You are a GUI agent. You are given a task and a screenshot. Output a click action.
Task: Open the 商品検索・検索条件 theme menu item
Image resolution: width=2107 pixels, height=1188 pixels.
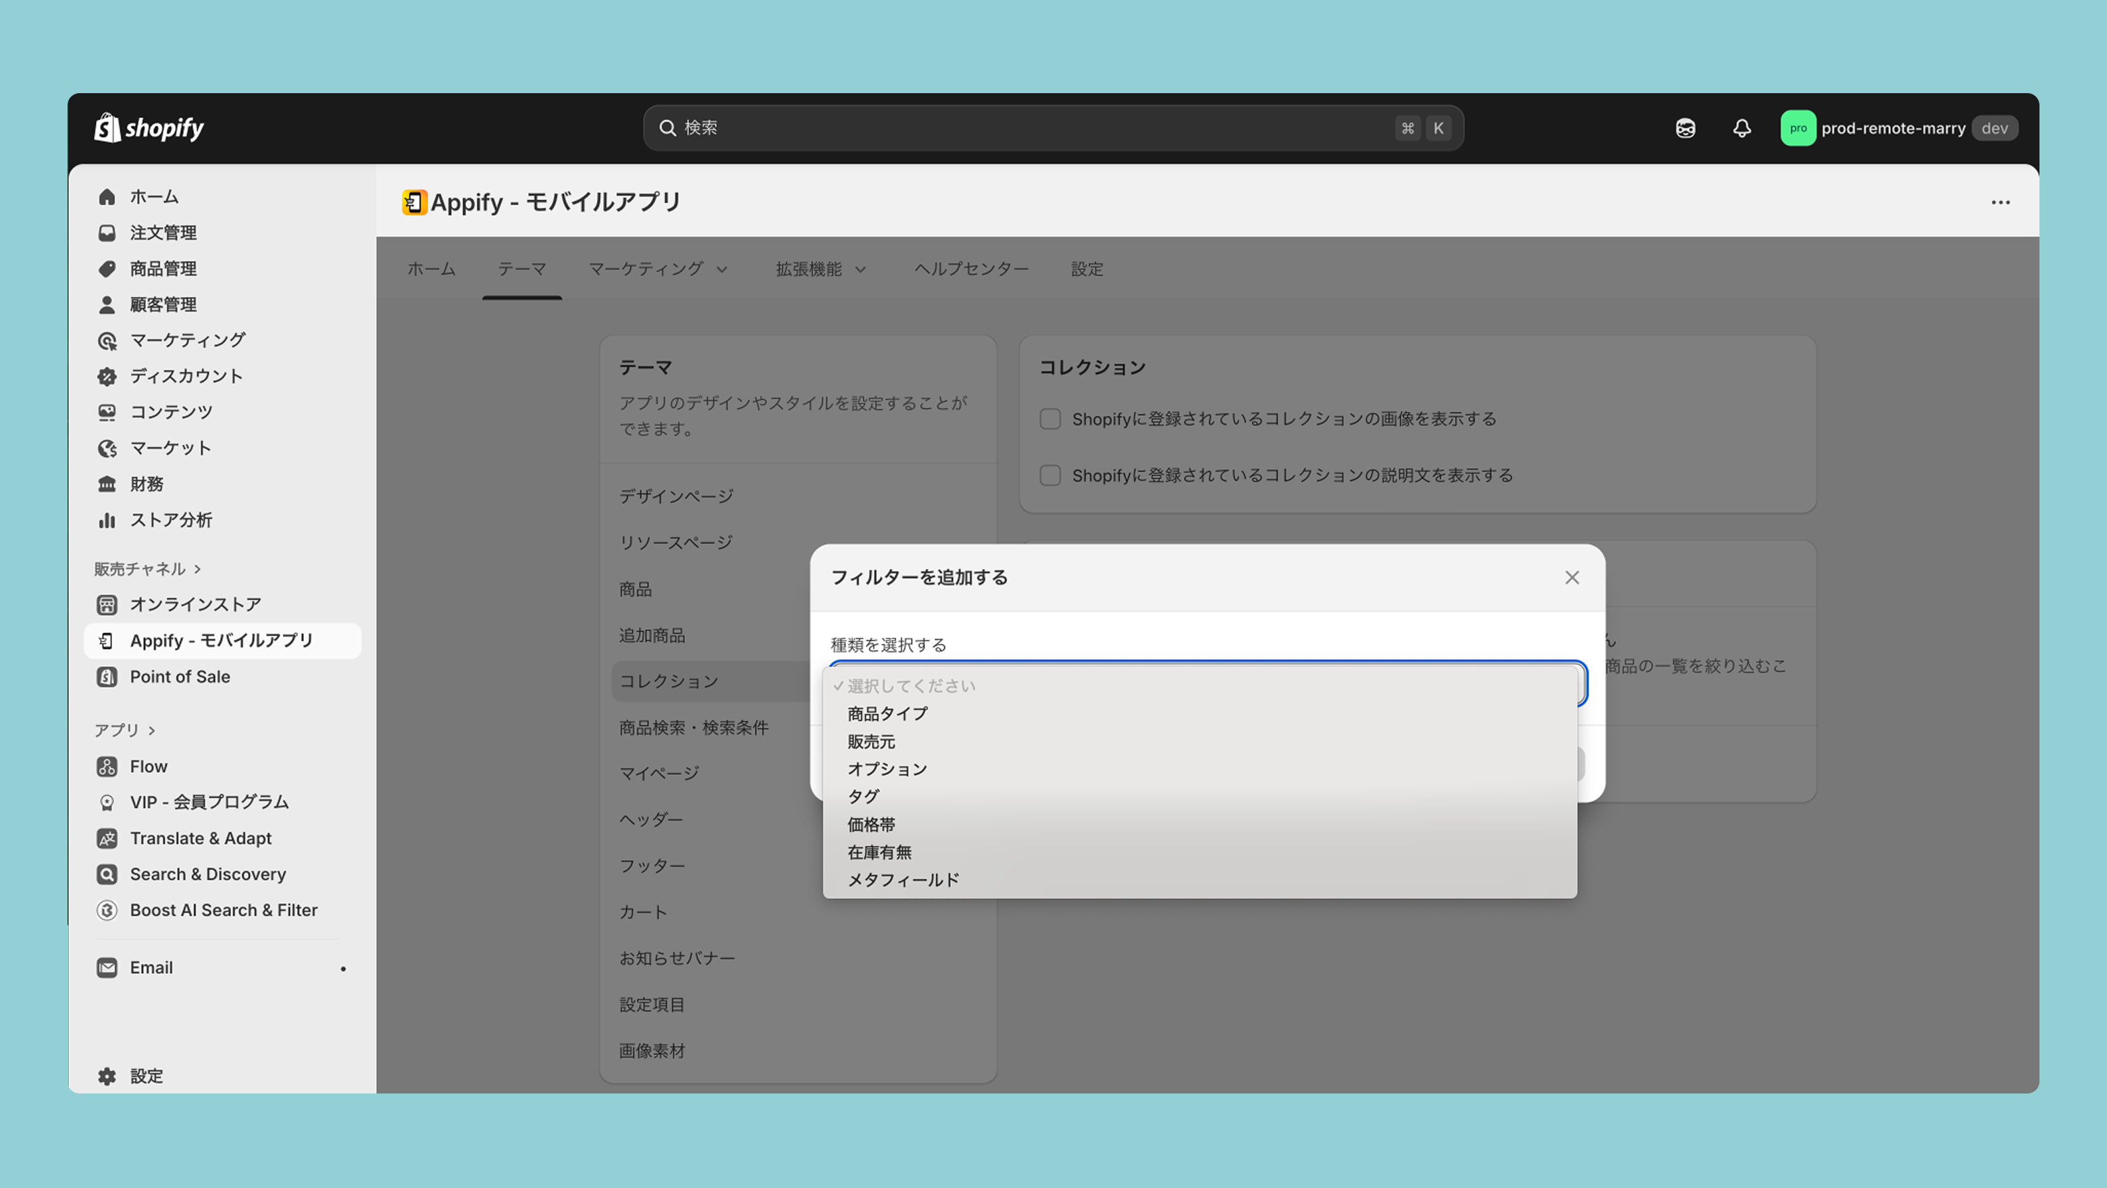[694, 727]
